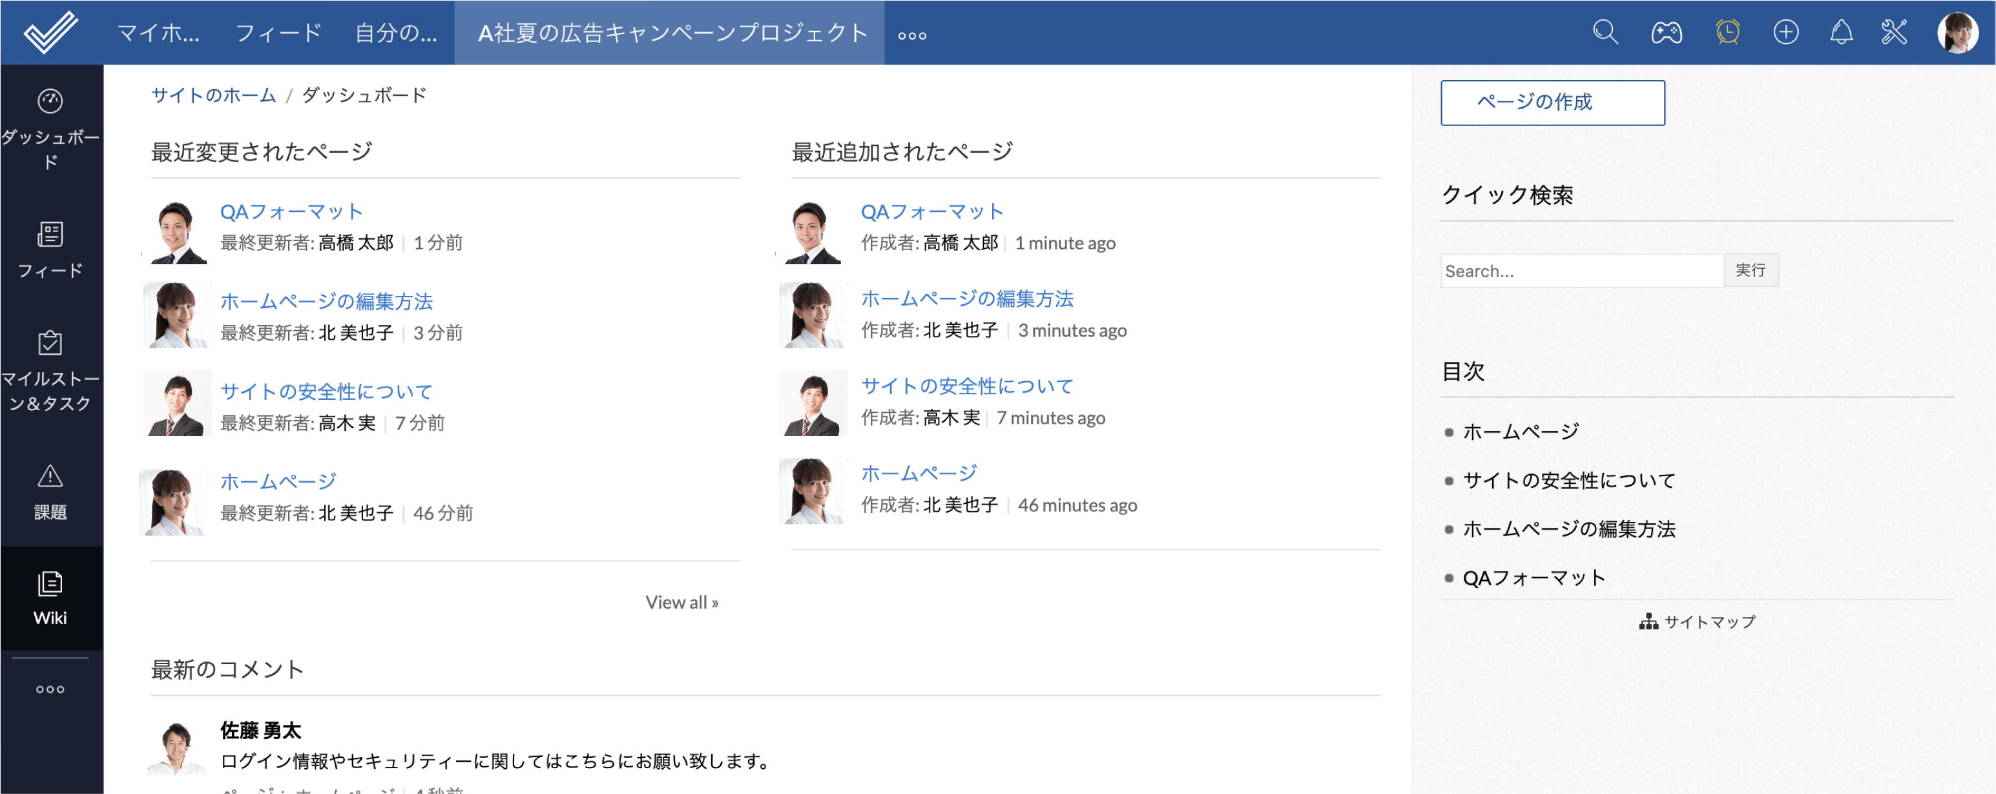
Task: Open Dashboard in the left sidebar
Action: point(50,128)
